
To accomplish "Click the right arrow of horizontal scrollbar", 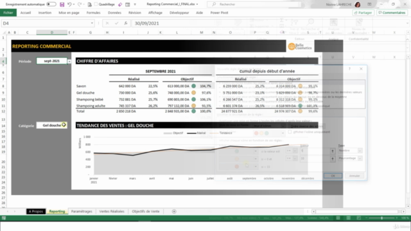I will point(403,211).
